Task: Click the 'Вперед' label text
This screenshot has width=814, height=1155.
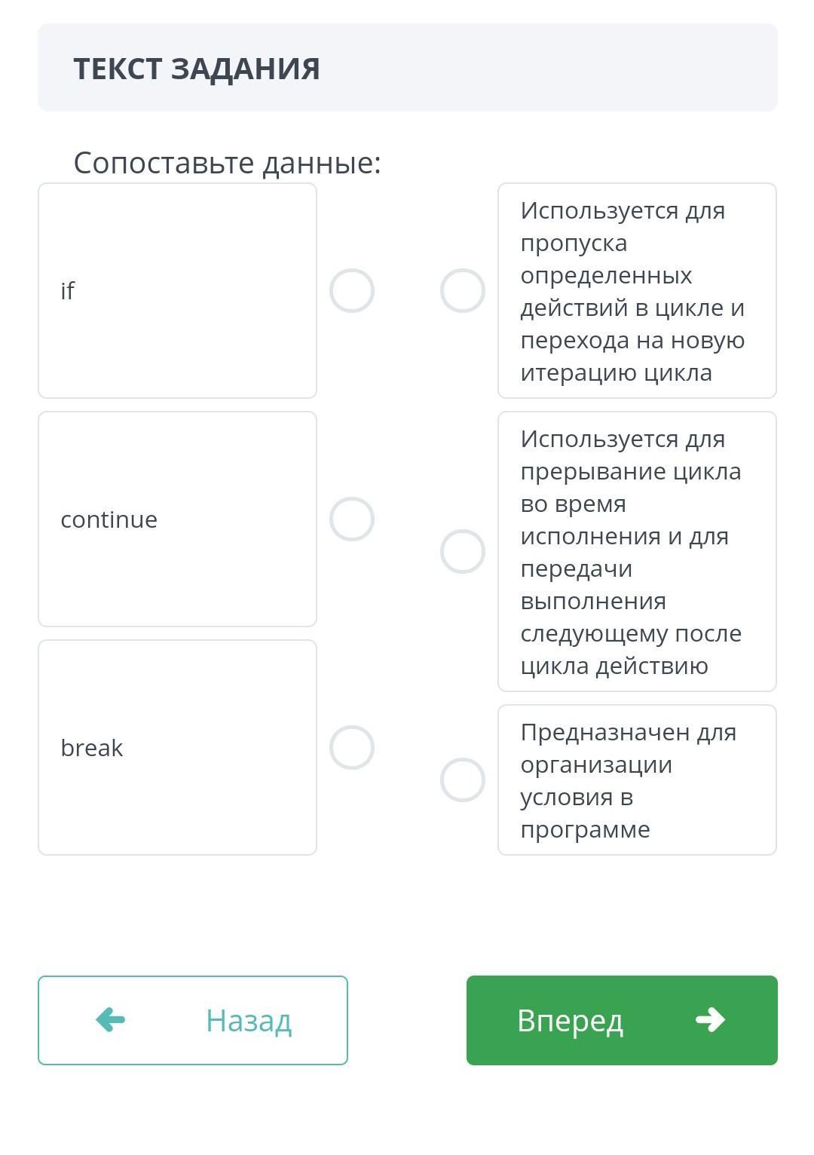Action: pos(570,1021)
